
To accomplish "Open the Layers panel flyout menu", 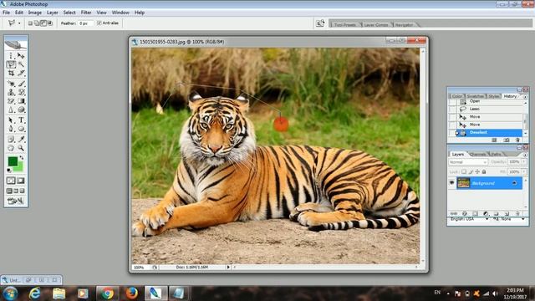I will tap(525, 155).
